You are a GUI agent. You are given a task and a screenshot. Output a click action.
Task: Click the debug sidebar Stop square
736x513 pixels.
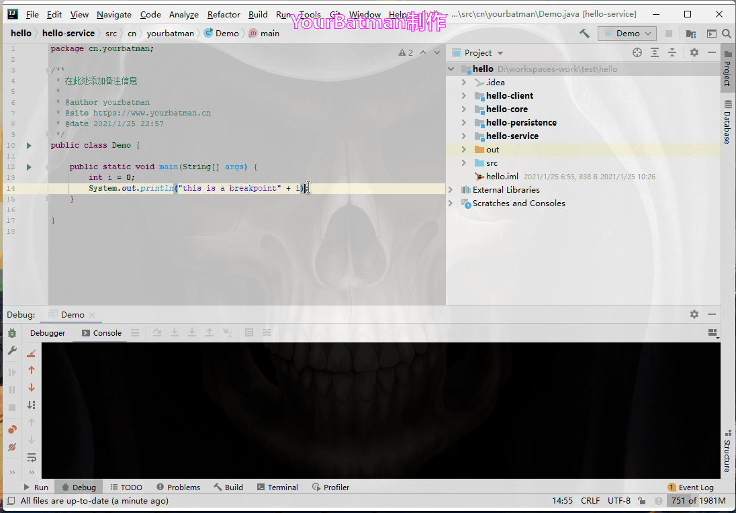[x=12, y=408]
